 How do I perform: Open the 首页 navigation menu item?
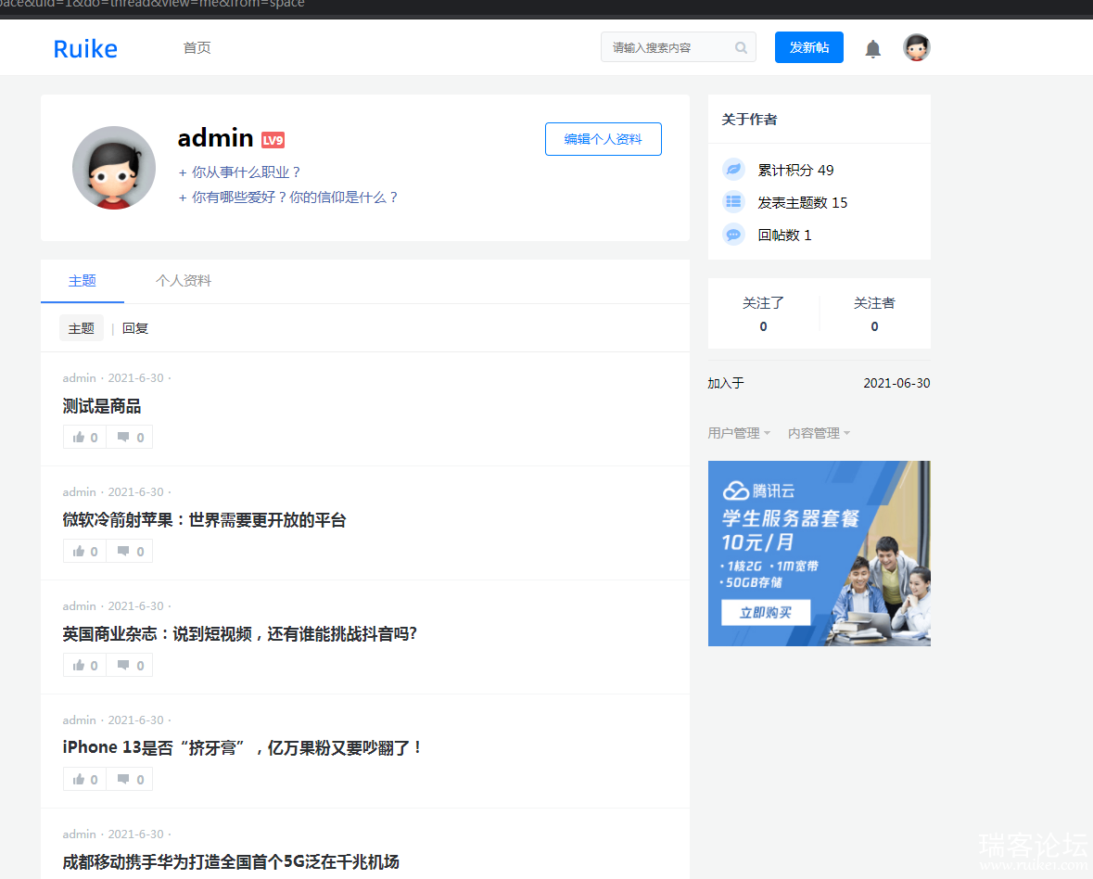(197, 48)
